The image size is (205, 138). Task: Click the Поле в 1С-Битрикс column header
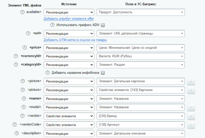[x=141, y=4]
